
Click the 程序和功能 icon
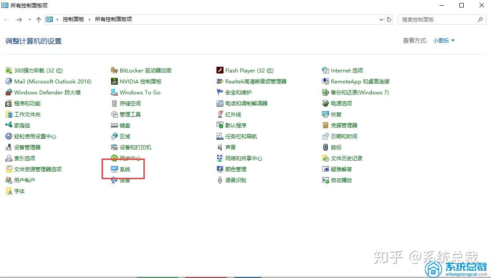coord(9,103)
